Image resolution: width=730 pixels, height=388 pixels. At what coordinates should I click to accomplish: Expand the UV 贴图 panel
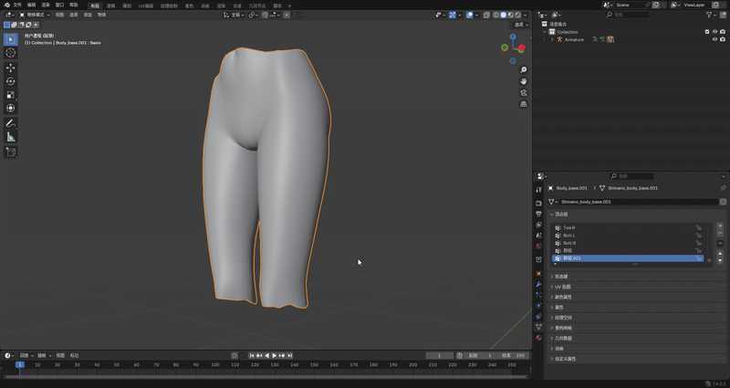[564, 287]
